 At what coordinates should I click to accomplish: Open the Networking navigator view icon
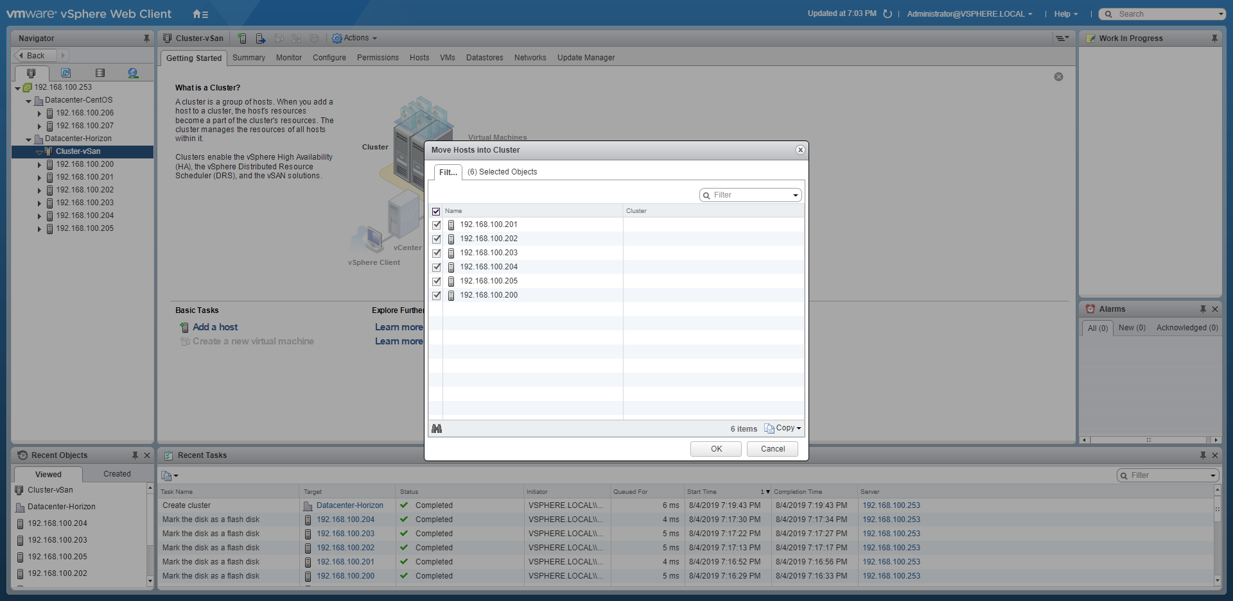[x=133, y=73]
